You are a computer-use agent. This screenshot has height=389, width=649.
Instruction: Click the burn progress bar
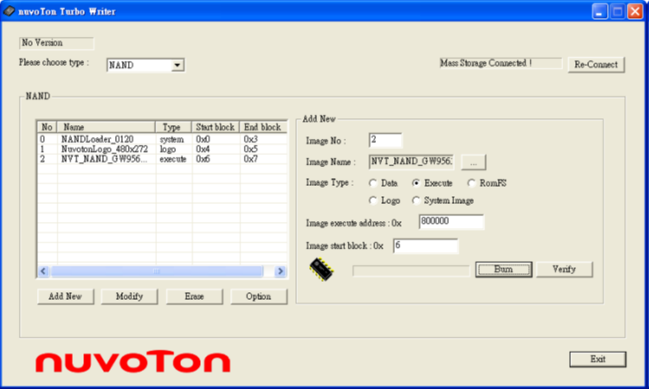(411, 271)
